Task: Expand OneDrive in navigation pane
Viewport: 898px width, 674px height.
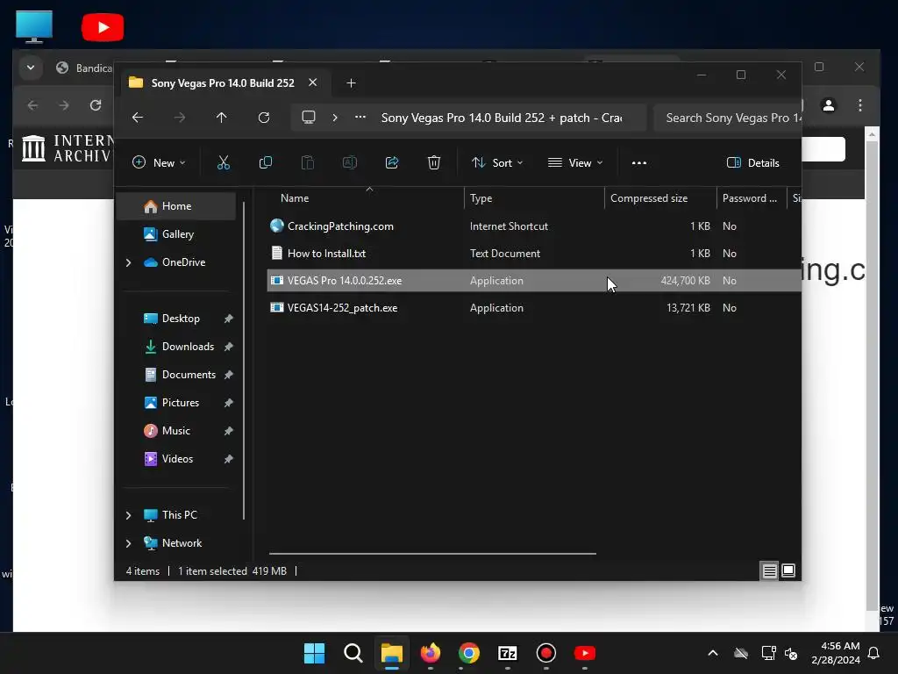Action: pos(128,262)
